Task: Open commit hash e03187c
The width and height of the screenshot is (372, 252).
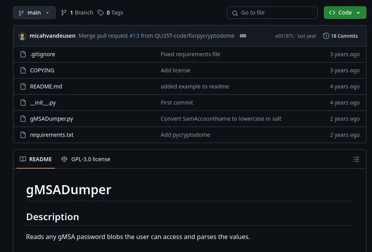Action: (284, 36)
